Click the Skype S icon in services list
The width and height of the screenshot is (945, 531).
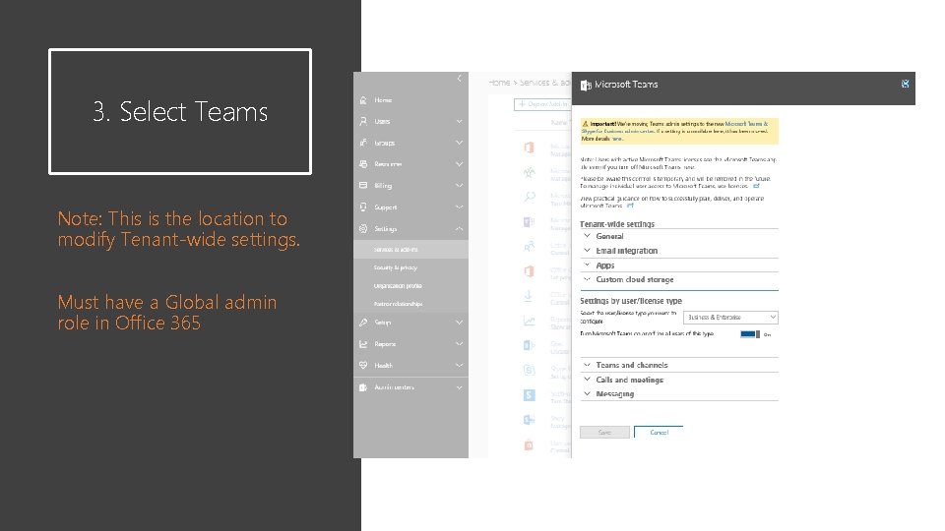[529, 371]
